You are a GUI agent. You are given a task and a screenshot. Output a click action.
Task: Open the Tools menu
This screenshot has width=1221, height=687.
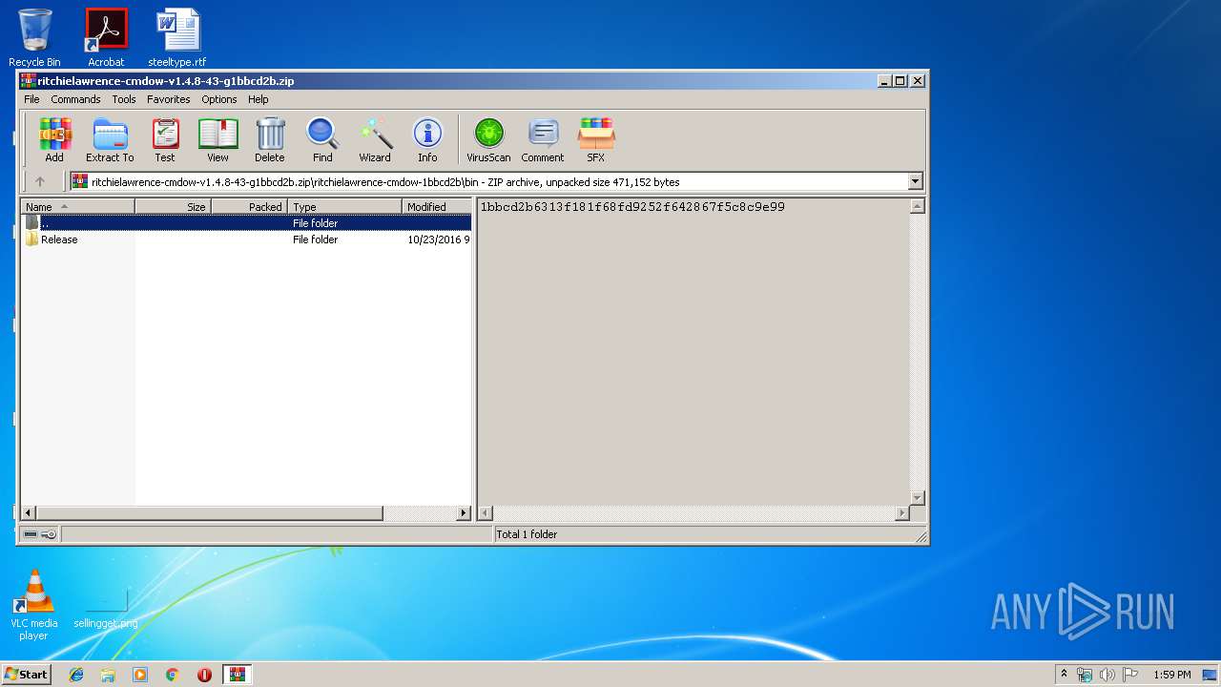pyautogui.click(x=124, y=99)
